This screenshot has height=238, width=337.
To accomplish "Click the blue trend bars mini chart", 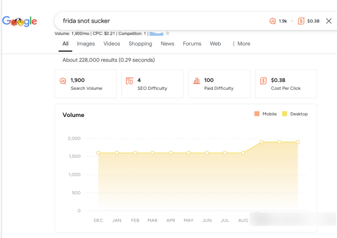I will 156,34.
